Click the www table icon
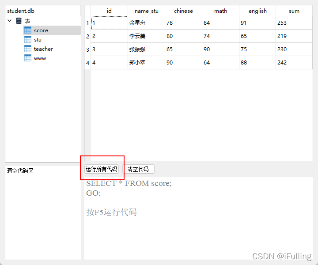 coord(28,58)
